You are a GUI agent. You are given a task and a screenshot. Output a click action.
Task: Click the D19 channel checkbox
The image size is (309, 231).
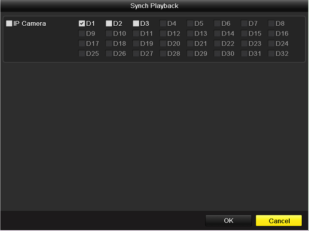tap(136, 43)
